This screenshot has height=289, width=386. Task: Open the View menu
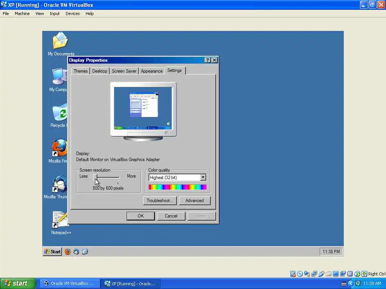tap(40, 14)
